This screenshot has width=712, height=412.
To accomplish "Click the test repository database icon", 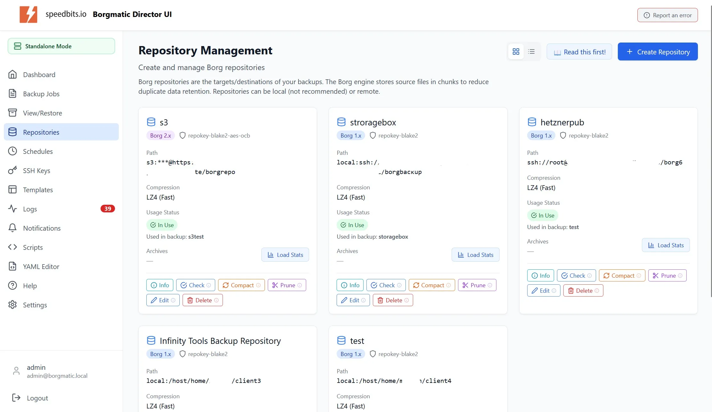I will pos(341,340).
